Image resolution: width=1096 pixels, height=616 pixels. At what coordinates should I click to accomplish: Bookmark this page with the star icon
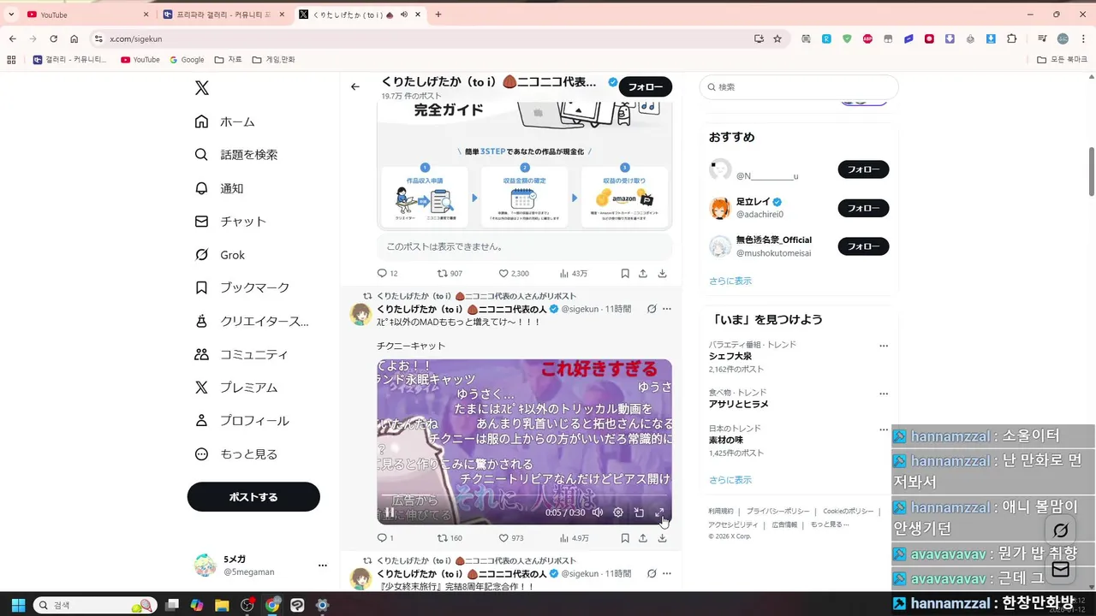tap(777, 38)
